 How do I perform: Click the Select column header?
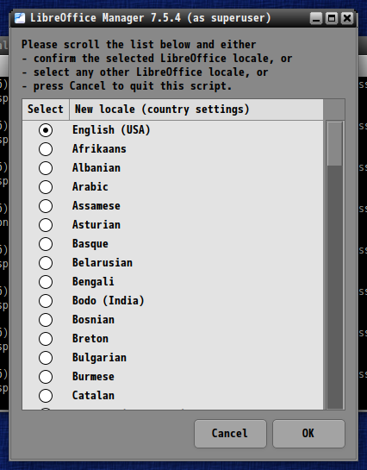tap(46, 110)
